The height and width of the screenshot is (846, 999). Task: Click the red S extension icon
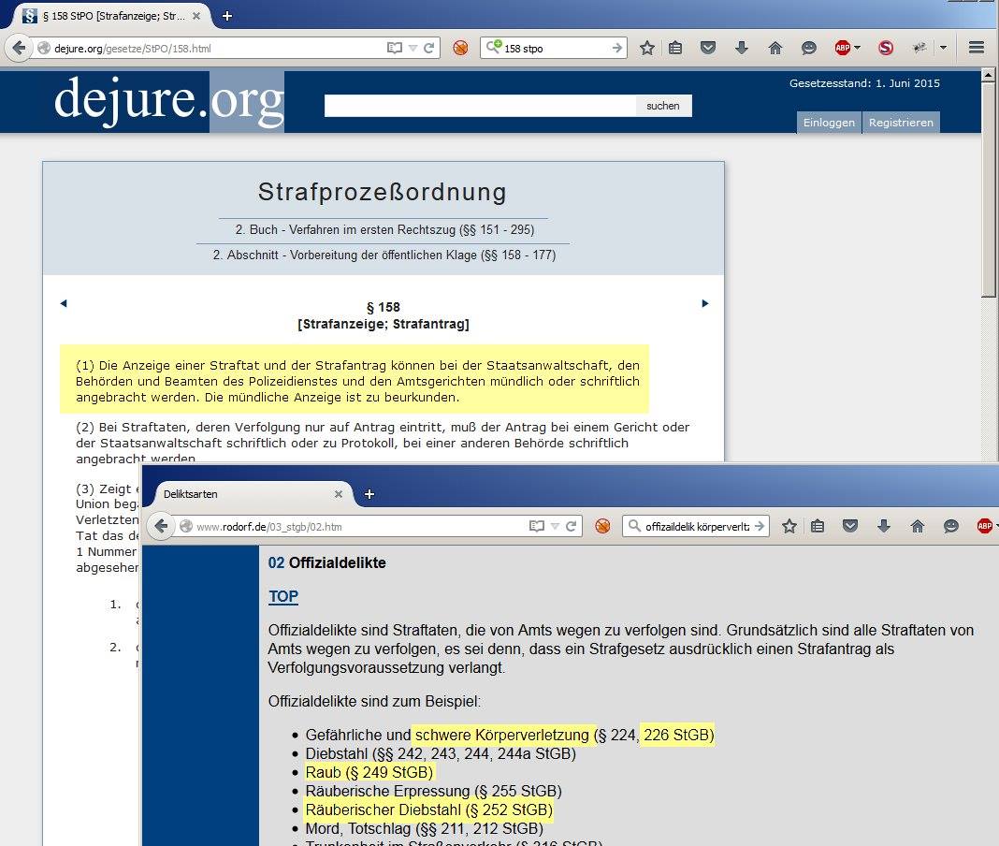pos(886,48)
